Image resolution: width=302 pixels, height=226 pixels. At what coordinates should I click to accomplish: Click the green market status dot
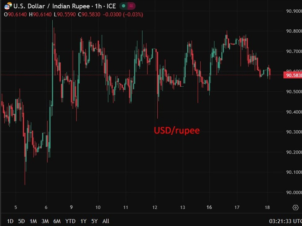click(x=124, y=6)
